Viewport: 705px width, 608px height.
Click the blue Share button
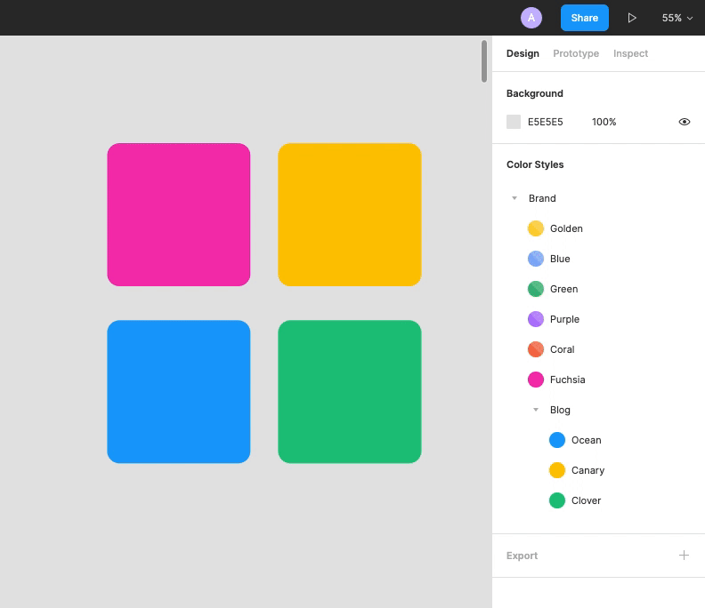click(x=585, y=18)
